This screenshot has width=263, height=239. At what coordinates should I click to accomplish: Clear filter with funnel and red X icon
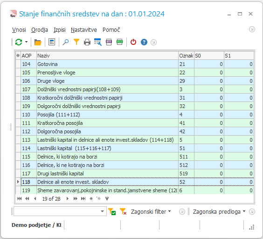pos(123,211)
